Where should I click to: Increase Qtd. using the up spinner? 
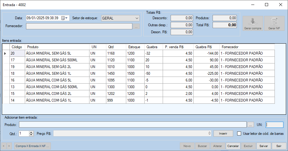point(31,132)
